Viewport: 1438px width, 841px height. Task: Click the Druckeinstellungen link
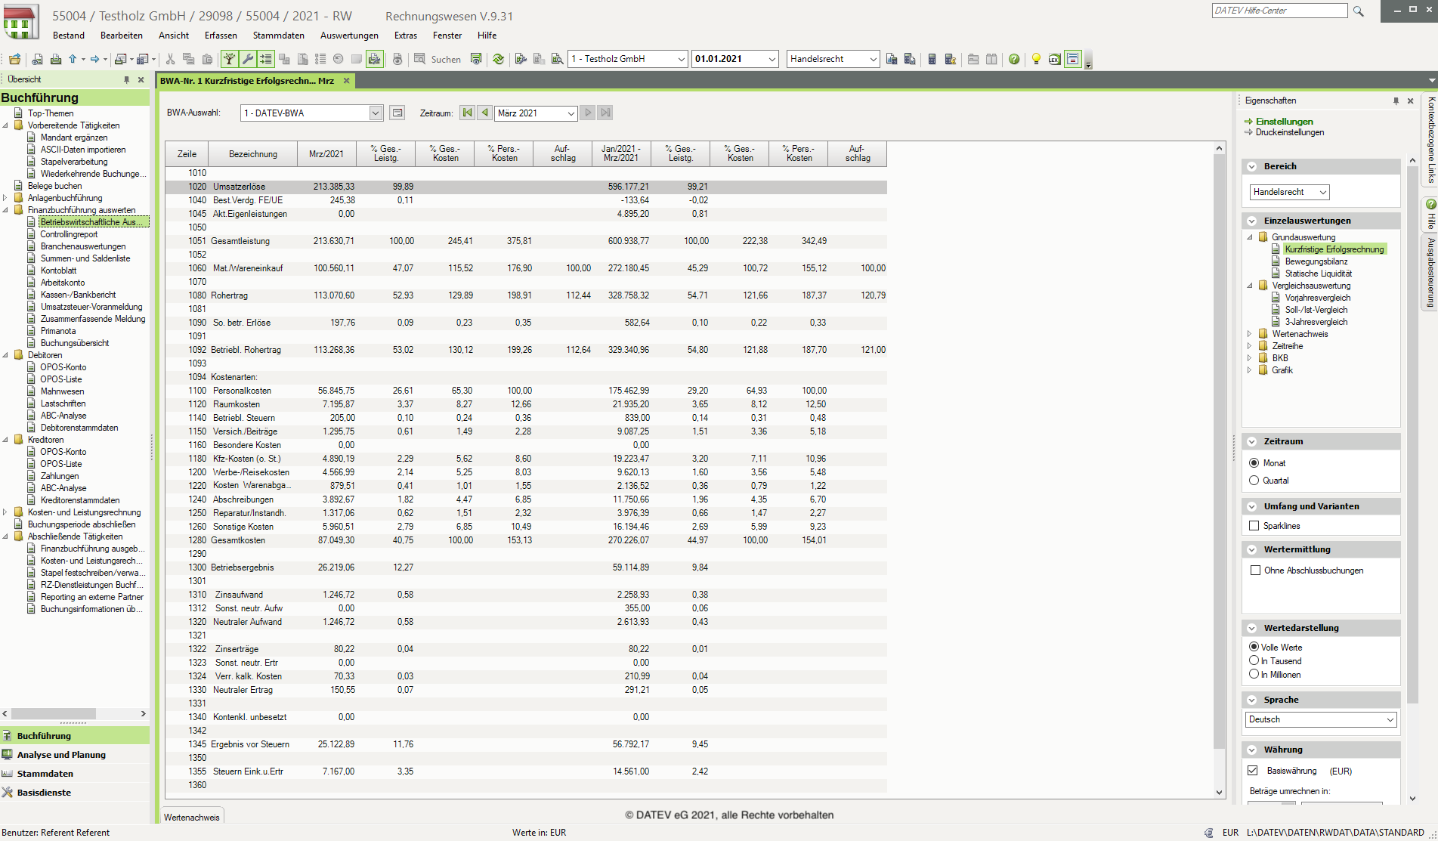(x=1289, y=132)
